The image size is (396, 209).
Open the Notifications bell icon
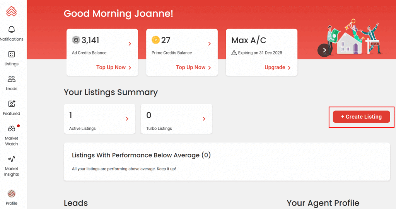[12, 30]
